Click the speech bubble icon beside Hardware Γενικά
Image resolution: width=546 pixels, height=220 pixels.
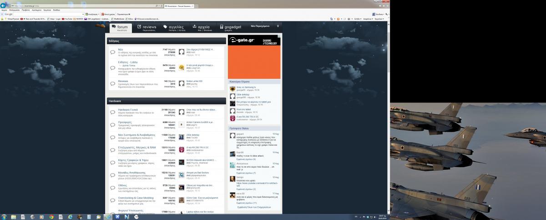coord(112,112)
